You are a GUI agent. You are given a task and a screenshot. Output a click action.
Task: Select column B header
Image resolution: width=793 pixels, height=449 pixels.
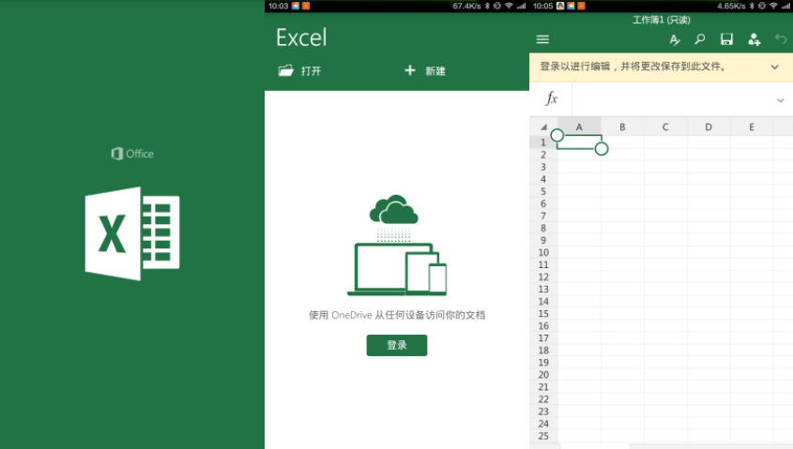tap(622, 127)
